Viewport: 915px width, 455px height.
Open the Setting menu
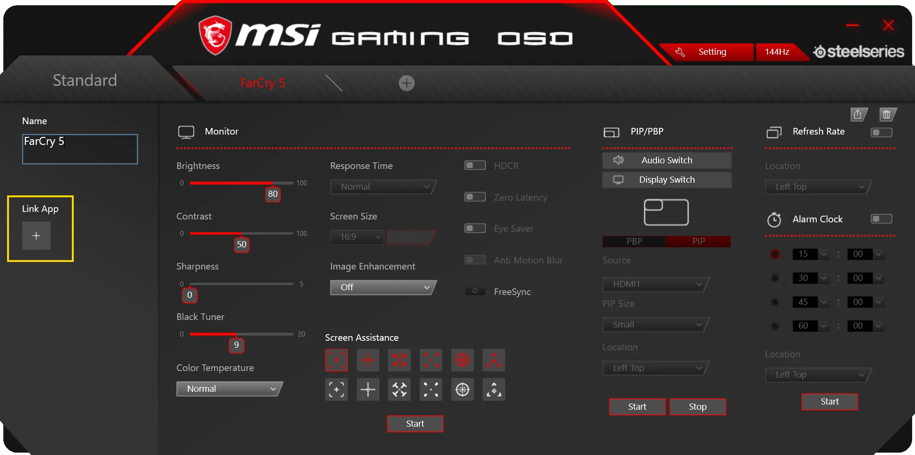(707, 52)
